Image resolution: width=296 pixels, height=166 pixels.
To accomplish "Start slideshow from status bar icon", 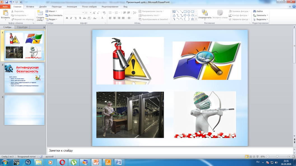I will pyautogui.click(x=257, y=156).
